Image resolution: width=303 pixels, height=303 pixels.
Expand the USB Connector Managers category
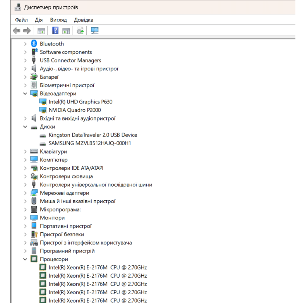point(25,61)
